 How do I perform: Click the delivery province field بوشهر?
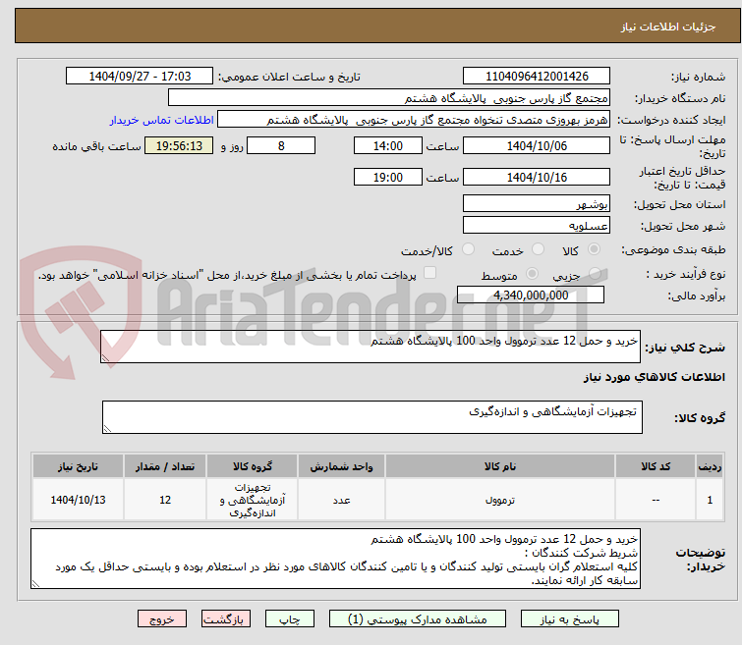coord(537,203)
